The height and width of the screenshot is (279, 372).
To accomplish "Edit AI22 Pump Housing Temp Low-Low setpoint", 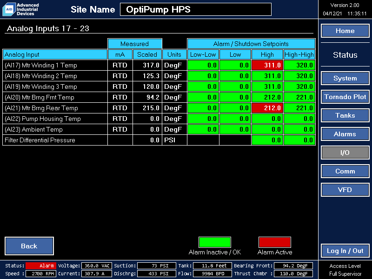I will (x=203, y=119).
